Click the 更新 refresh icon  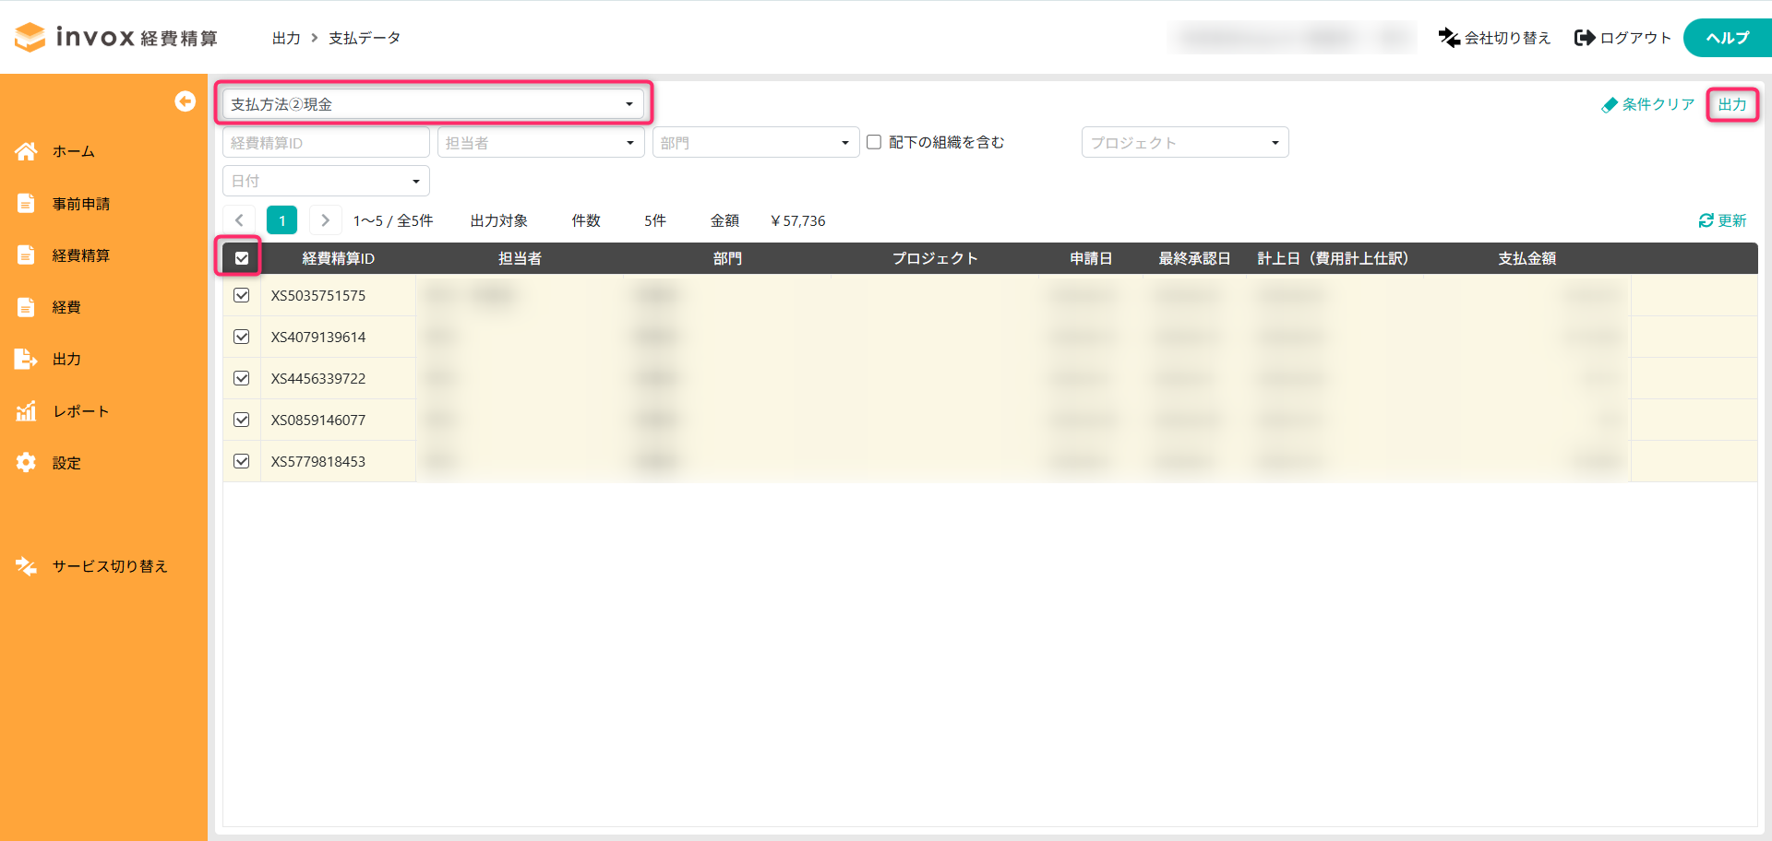point(1706,220)
